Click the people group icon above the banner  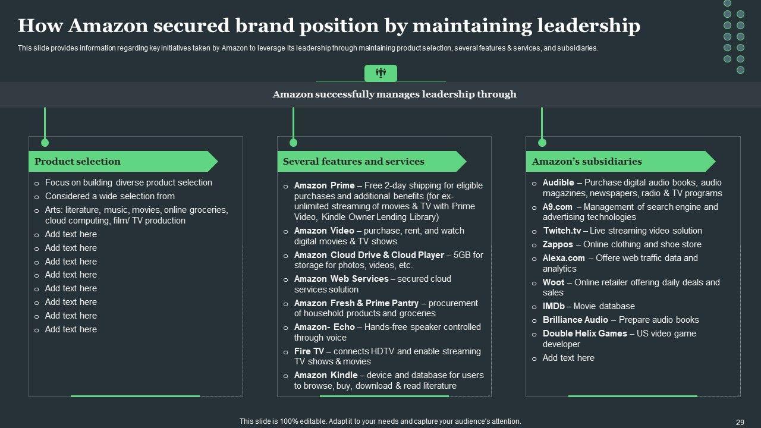coord(380,73)
